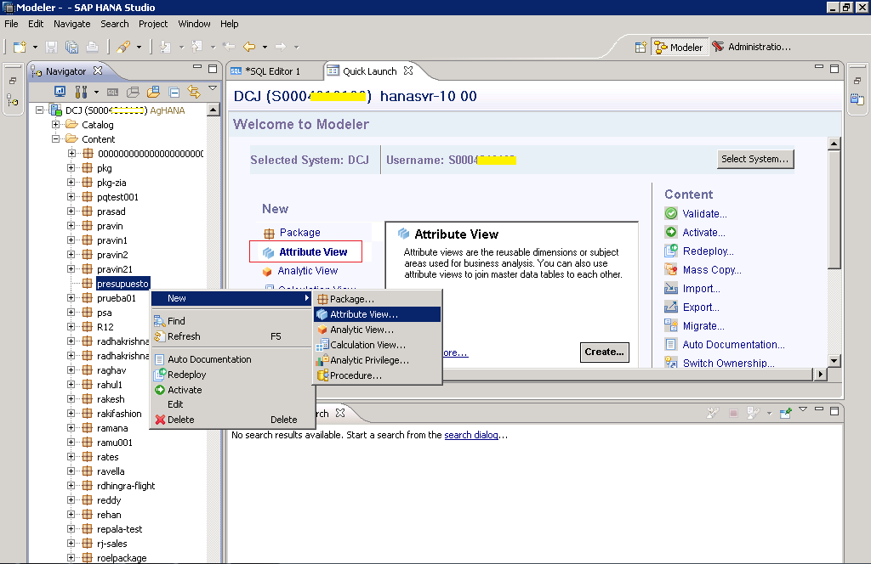Click the Open Perspective icon
Viewport: 871px width, 564px height.
coord(640,48)
